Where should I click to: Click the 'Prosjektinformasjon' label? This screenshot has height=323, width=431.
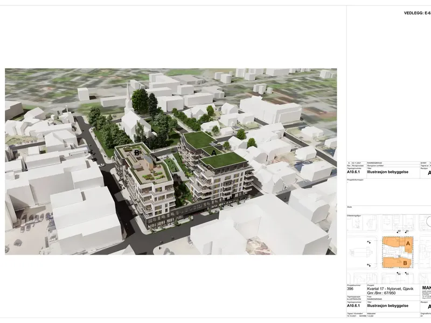[x=355, y=180]
